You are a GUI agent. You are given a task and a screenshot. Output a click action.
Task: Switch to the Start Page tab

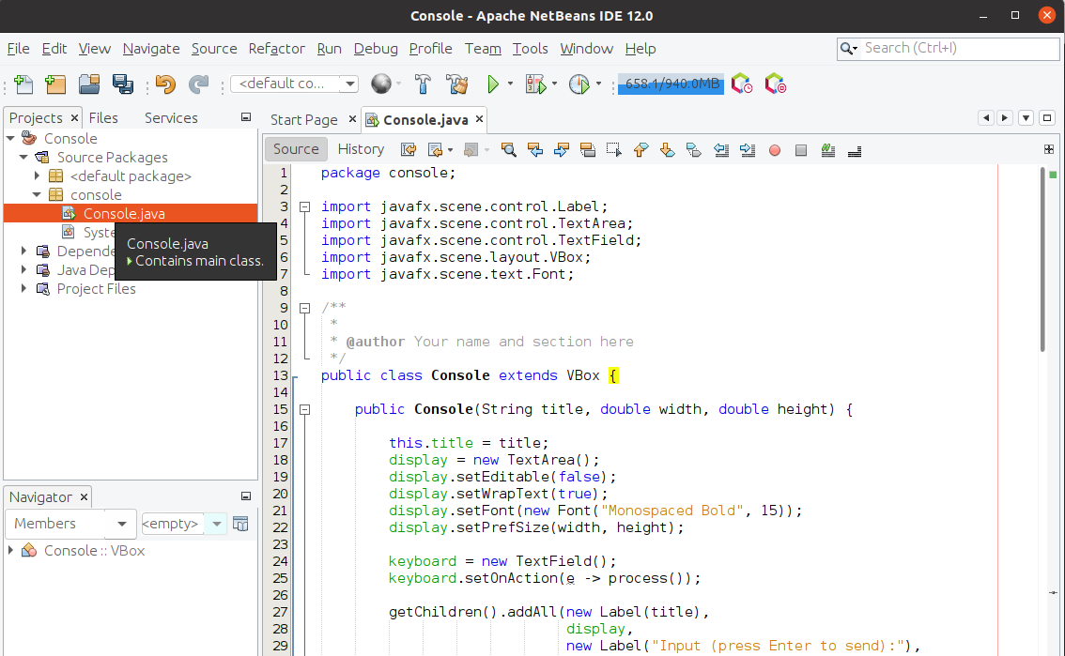point(303,119)
